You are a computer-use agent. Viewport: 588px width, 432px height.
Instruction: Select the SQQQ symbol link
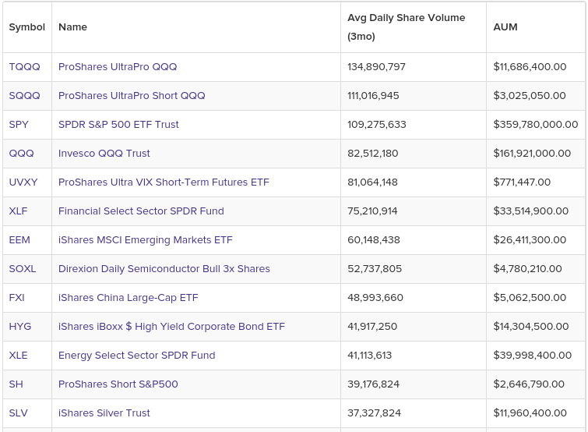(24, 96)
